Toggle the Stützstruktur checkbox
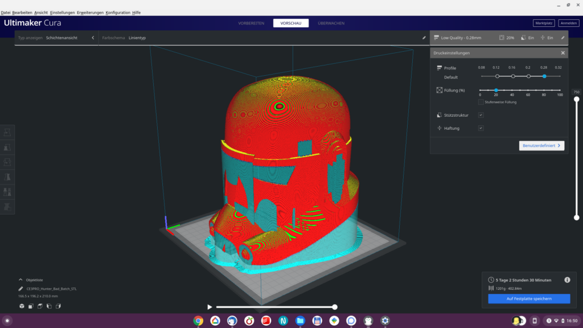Viewport: 583px width, 328px height. pyautogui.click(x=481, y=115)
